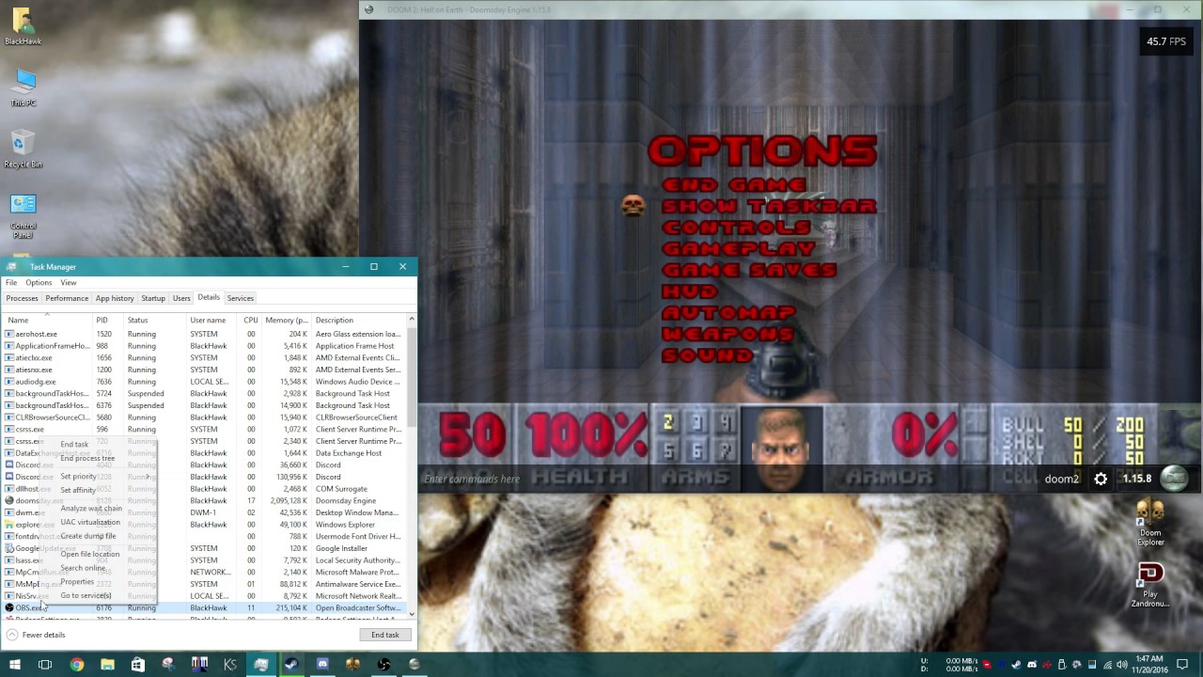Open the Action Center notification icon
This screenshot has height=677, width=1203.
[x=1182, y=665]
